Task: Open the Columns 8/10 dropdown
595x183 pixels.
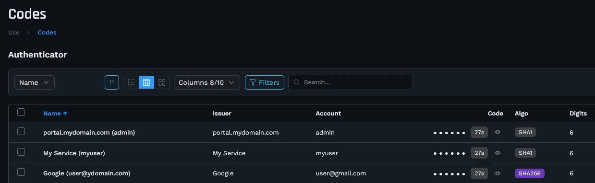Action: 207,82
